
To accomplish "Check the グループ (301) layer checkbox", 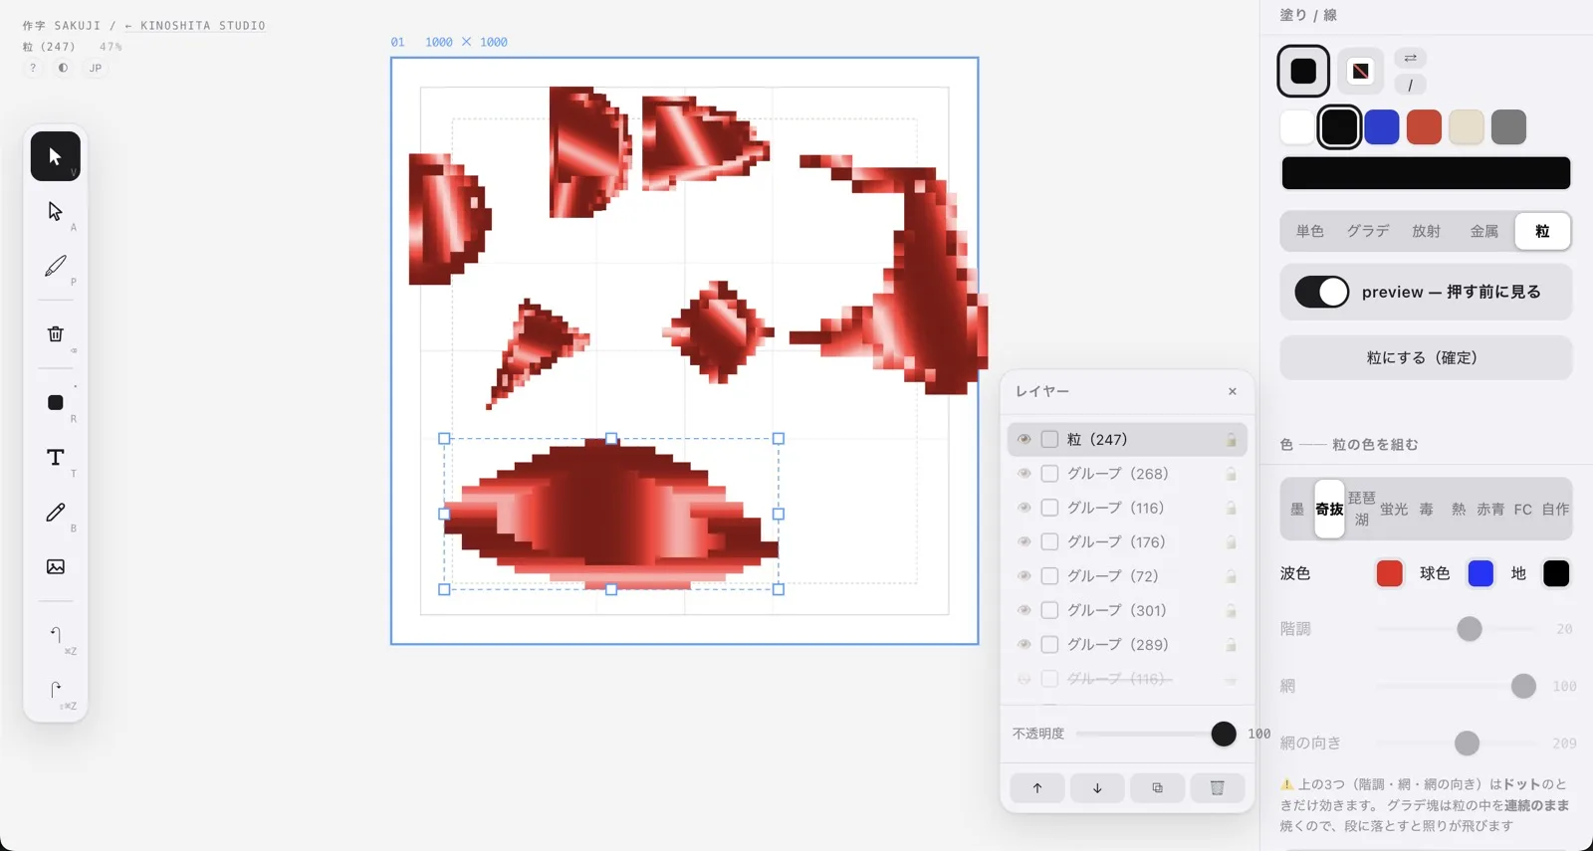I will coord(1049,610).
